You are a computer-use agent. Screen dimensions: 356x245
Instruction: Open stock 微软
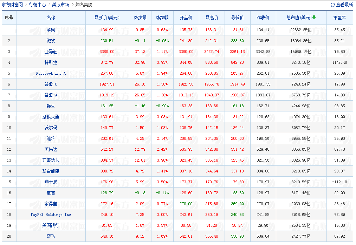click(51, 41)
